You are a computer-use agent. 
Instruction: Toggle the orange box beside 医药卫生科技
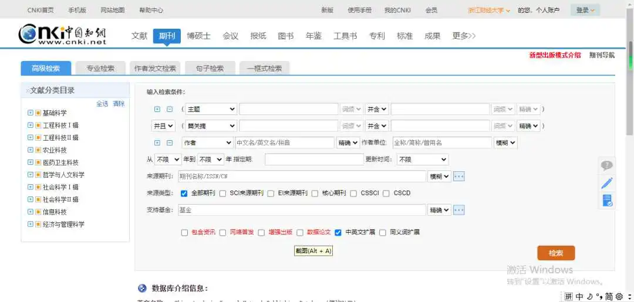tap(38, 162)
